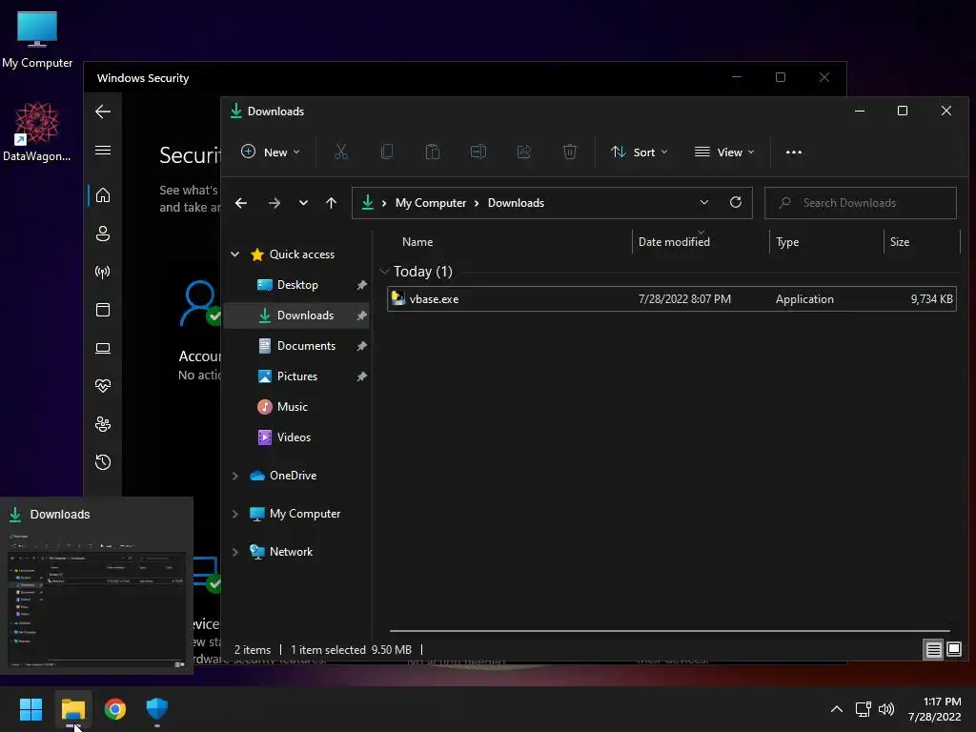Screen dimensions: 976x732
Task: Open Windows Security hamburger menu
Action: [103, 150]
